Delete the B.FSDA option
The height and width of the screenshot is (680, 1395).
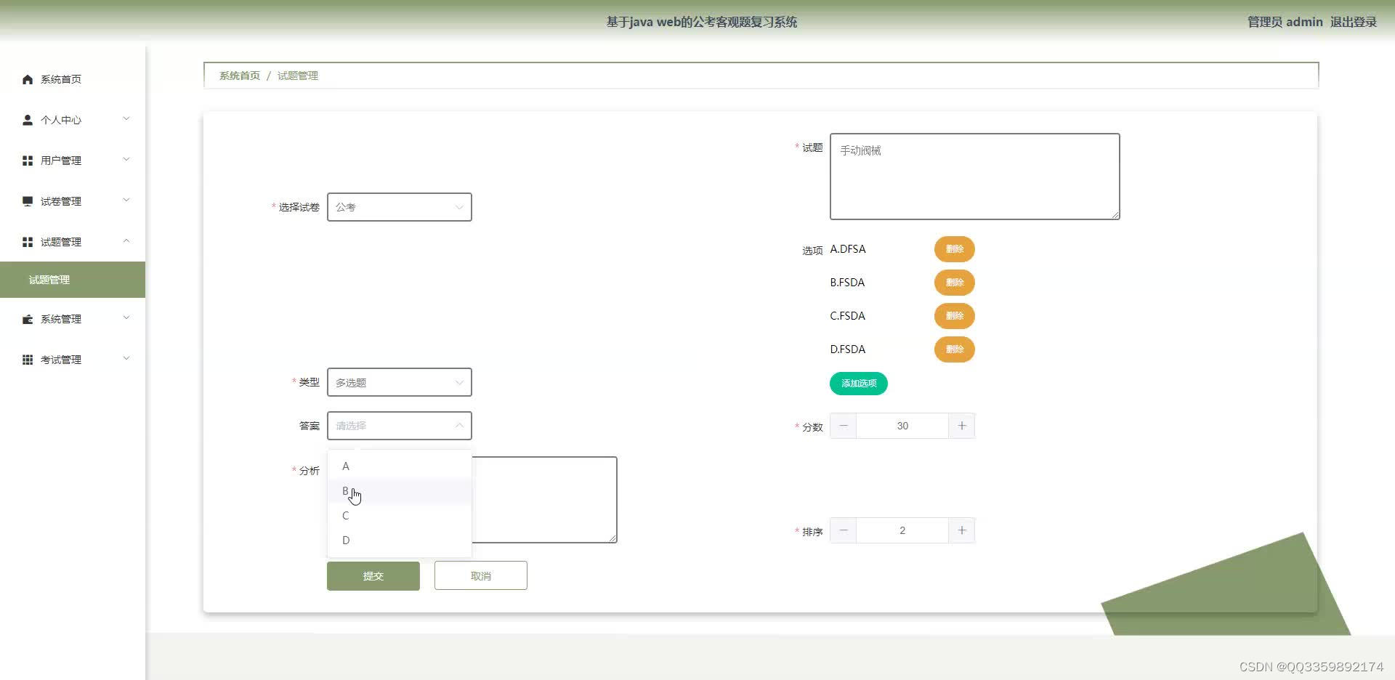[x=955, y=283]
